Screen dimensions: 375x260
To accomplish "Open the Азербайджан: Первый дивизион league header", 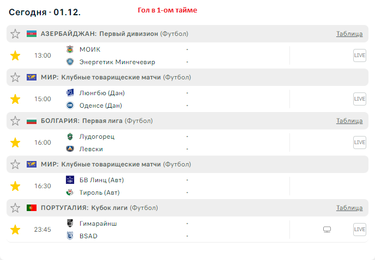I will point(100,34).
